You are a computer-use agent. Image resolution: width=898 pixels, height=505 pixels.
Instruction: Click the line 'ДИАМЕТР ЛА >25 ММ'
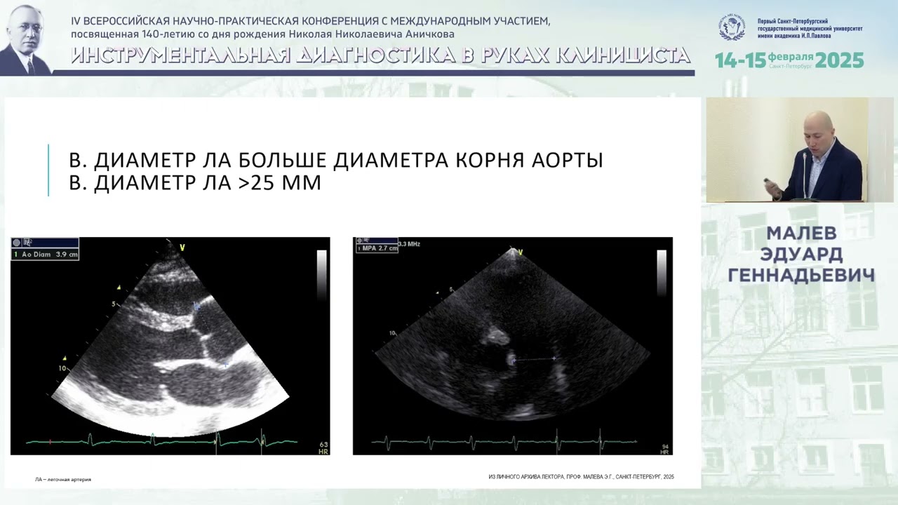[207, 182]
